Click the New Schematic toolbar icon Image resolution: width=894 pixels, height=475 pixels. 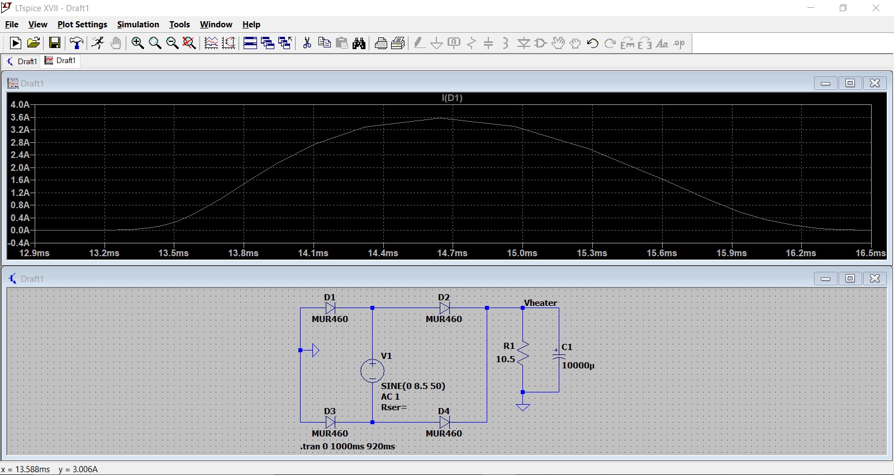click(x=16, y=43)
